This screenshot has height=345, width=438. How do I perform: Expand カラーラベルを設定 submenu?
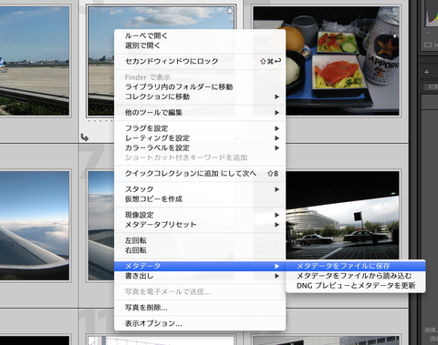(200, 147)
